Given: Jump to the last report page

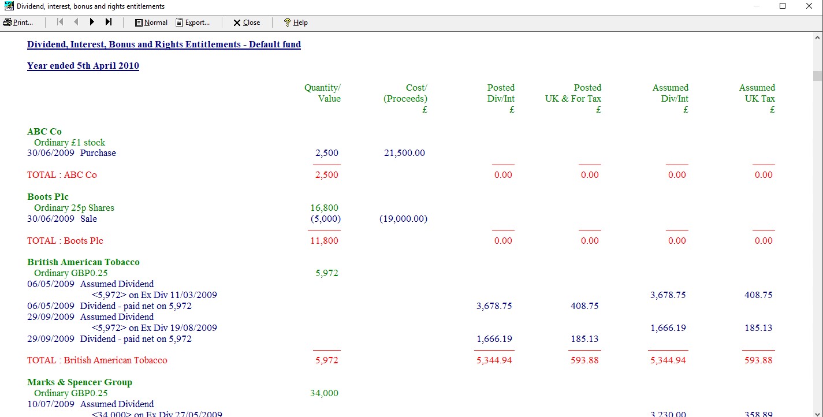Looking at the screenshot, I should coord(108,23).
